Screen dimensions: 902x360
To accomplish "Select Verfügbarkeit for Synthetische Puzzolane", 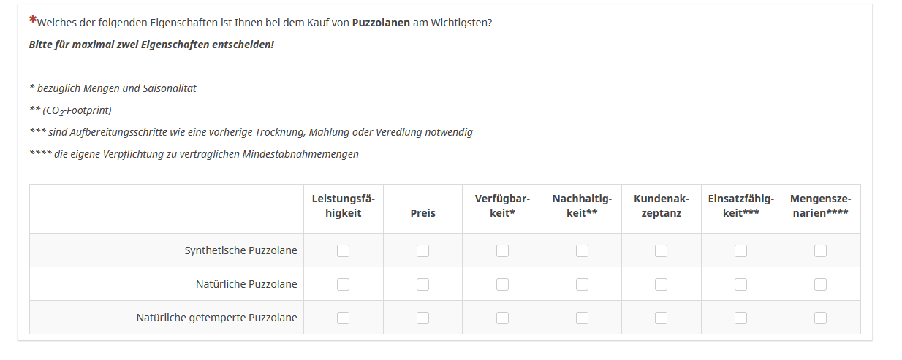I will tap(502, 250).
